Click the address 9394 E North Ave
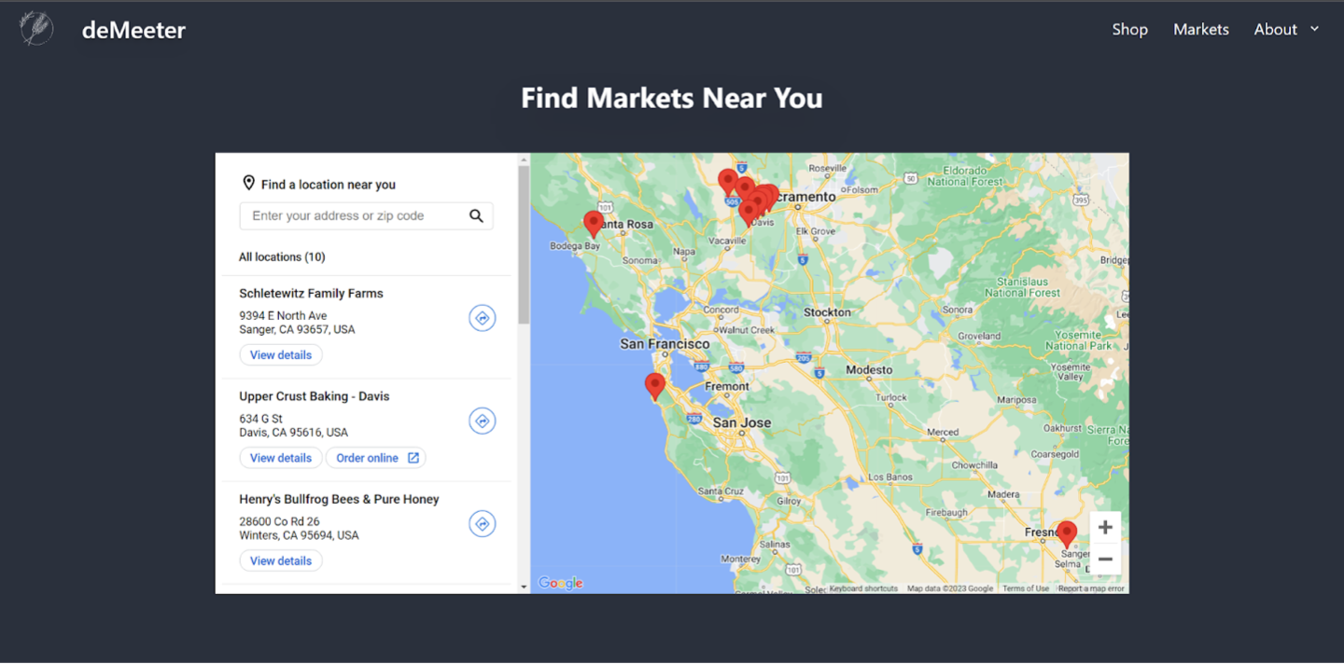The width and height of the screenshot is (1344, 664). coord(283,315)
